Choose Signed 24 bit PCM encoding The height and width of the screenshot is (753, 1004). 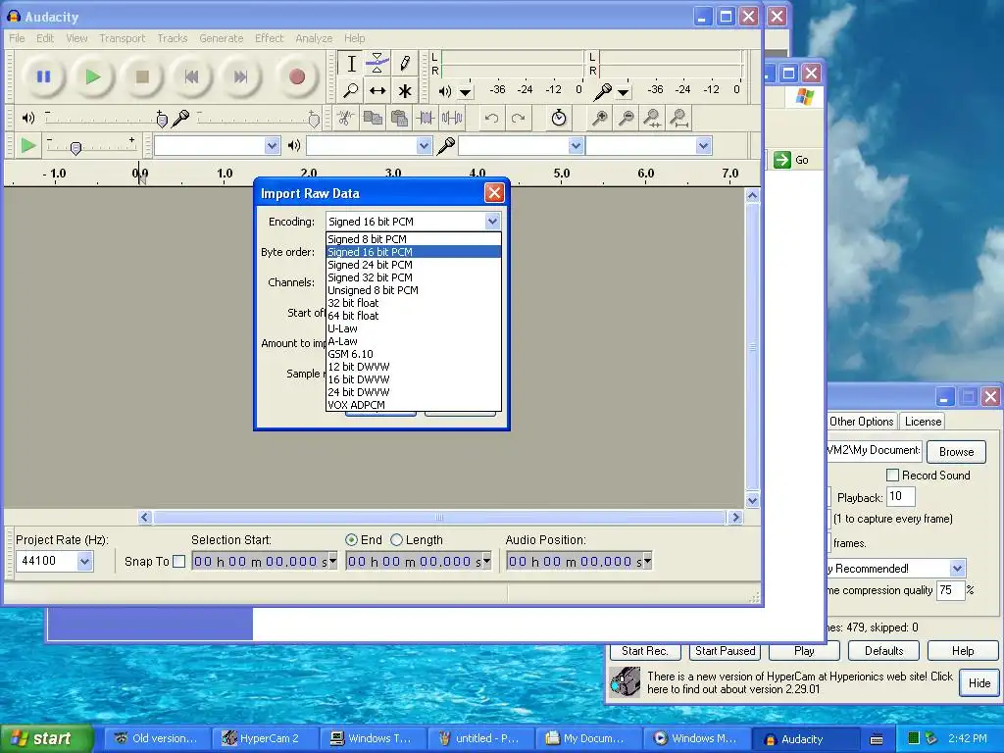pyautogui.click(x=414, y=265)
